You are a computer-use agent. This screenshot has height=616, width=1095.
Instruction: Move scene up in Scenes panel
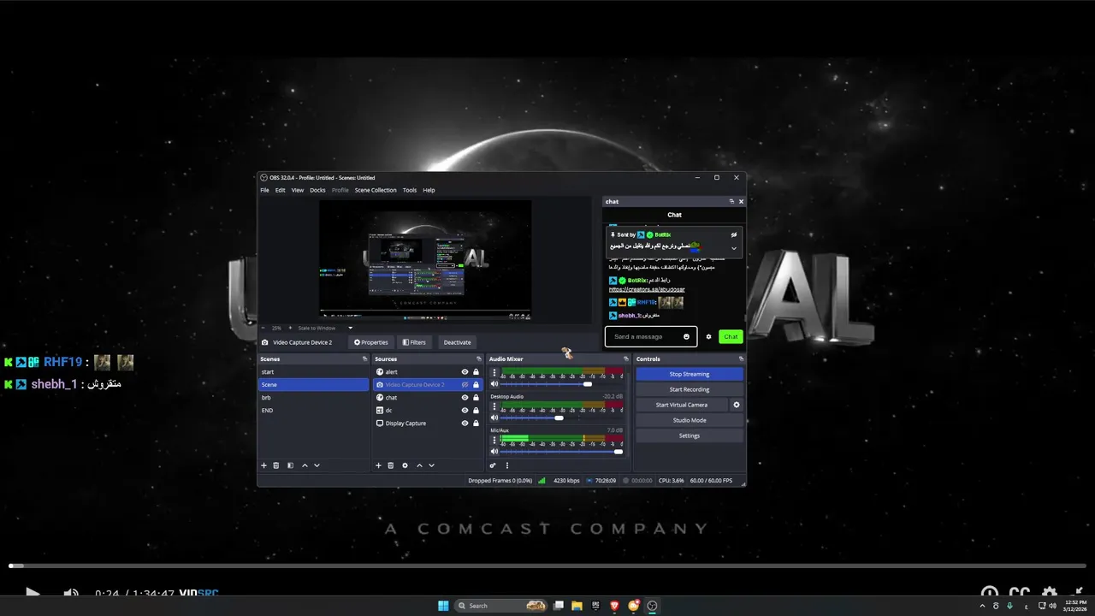tap(305, 465)
